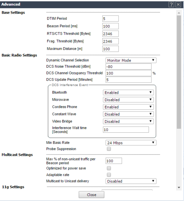Open help via the question mark icon
Screen dimensions: 184x201
tap(171, 5)
